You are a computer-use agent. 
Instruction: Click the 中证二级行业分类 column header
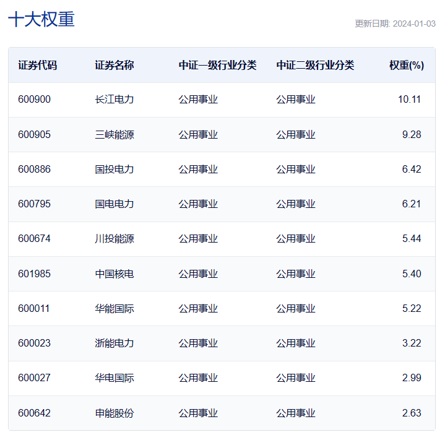click(x=315, y=65)
